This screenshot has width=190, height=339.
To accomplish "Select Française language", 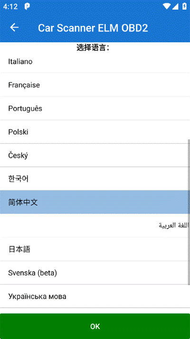I will pyautogui.click(x=95, y=85).
